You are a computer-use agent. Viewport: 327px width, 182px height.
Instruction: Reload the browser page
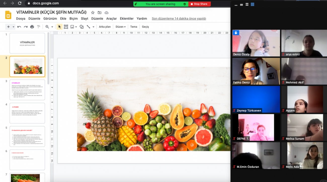tap(20, 3)
